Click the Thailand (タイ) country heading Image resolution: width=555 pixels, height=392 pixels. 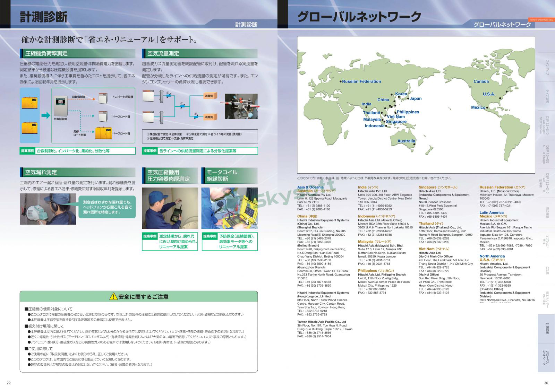click(x=431, y=224)
